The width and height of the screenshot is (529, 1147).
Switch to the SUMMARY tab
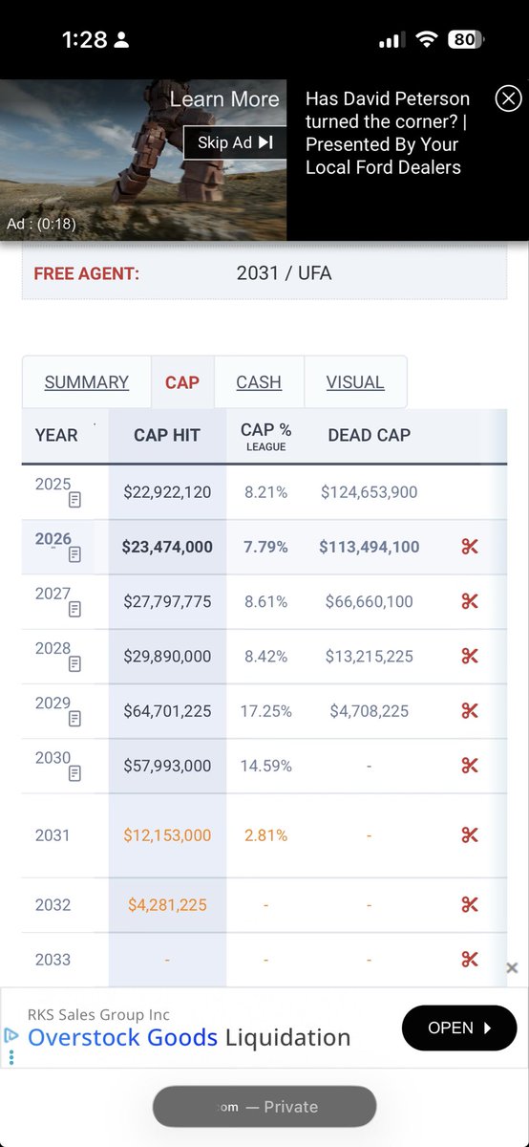[87, 382]
